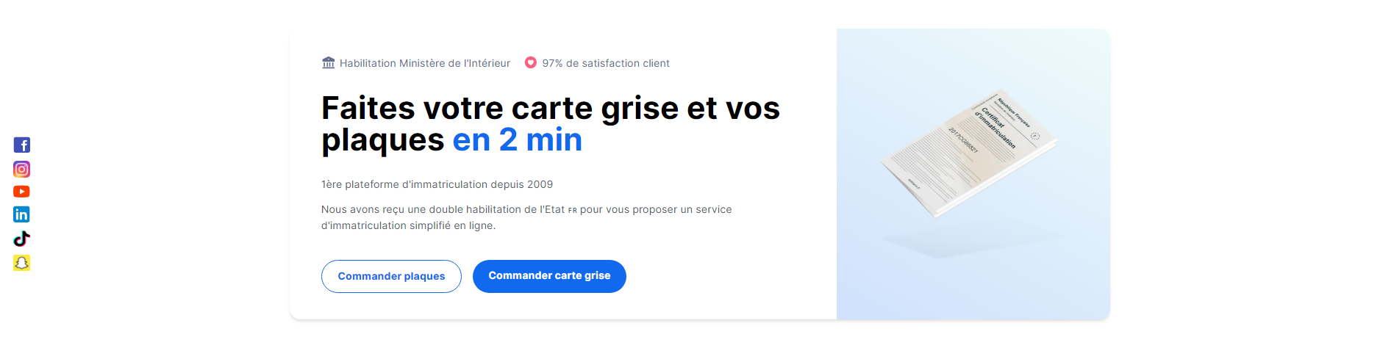Open the YouTube channel icon

21,192
